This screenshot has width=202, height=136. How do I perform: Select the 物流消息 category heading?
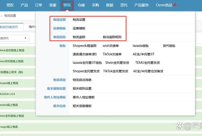click(x=59, y=80)
